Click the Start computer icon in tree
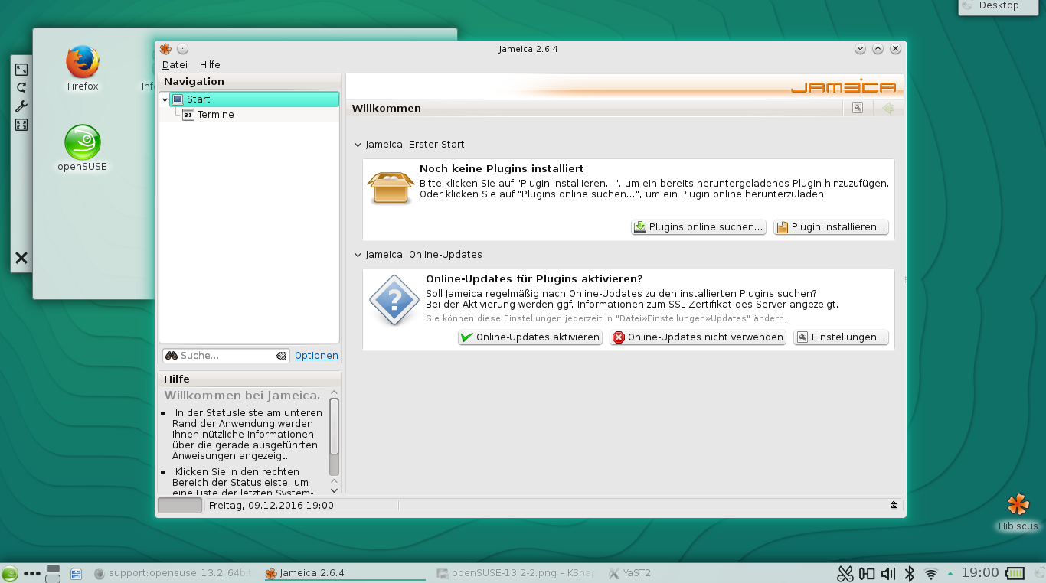 [178, 99]
